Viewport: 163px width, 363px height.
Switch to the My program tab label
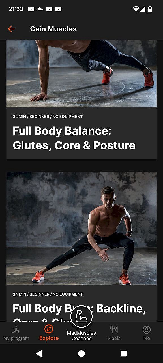click(x=16, y=338)
